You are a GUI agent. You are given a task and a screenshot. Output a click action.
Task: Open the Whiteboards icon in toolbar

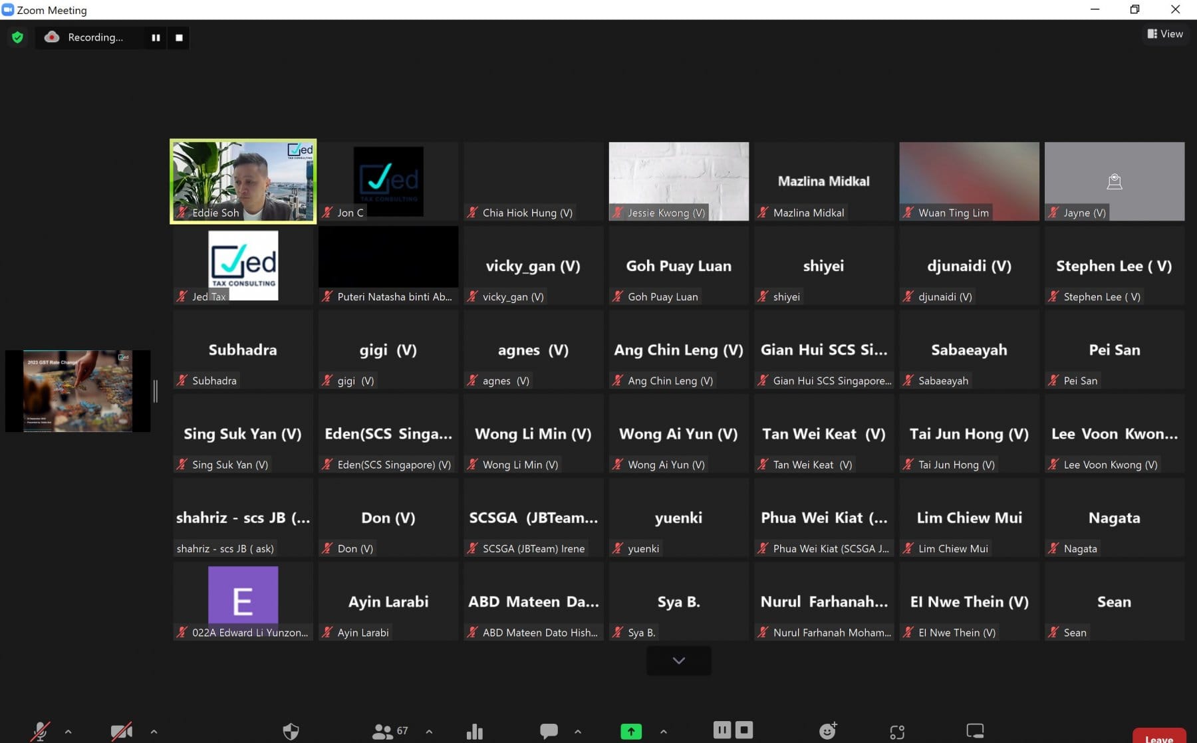tap(975, 731)
